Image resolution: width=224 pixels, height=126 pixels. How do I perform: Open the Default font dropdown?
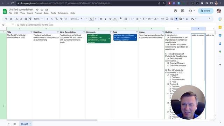(x=76, y=19)
